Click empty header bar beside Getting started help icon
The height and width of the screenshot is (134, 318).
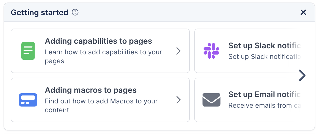pos(178,12)
